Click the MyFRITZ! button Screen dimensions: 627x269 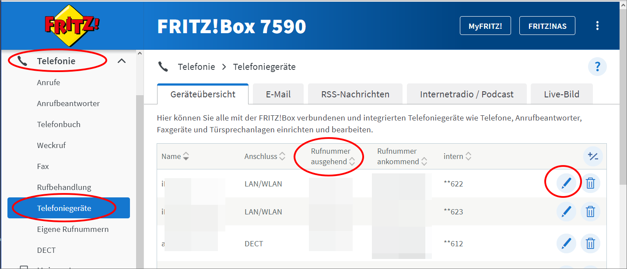click(x=485, y=26)
